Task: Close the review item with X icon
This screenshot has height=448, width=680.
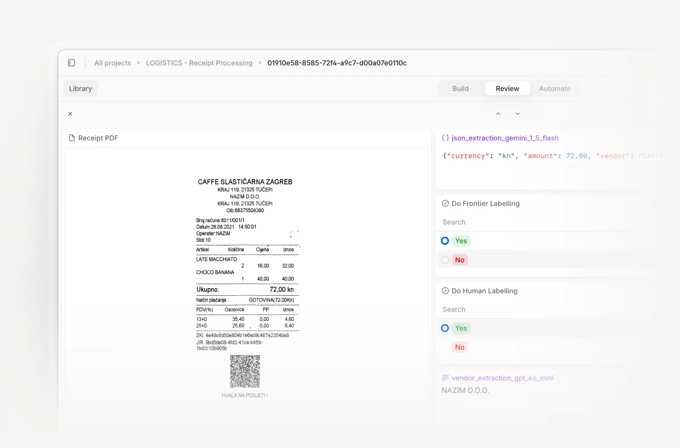Action: [70, 114]
